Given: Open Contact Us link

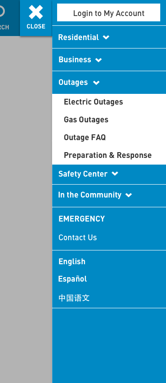Looking at the screenshot, I should pyautogui.click(x=77, y=238).
